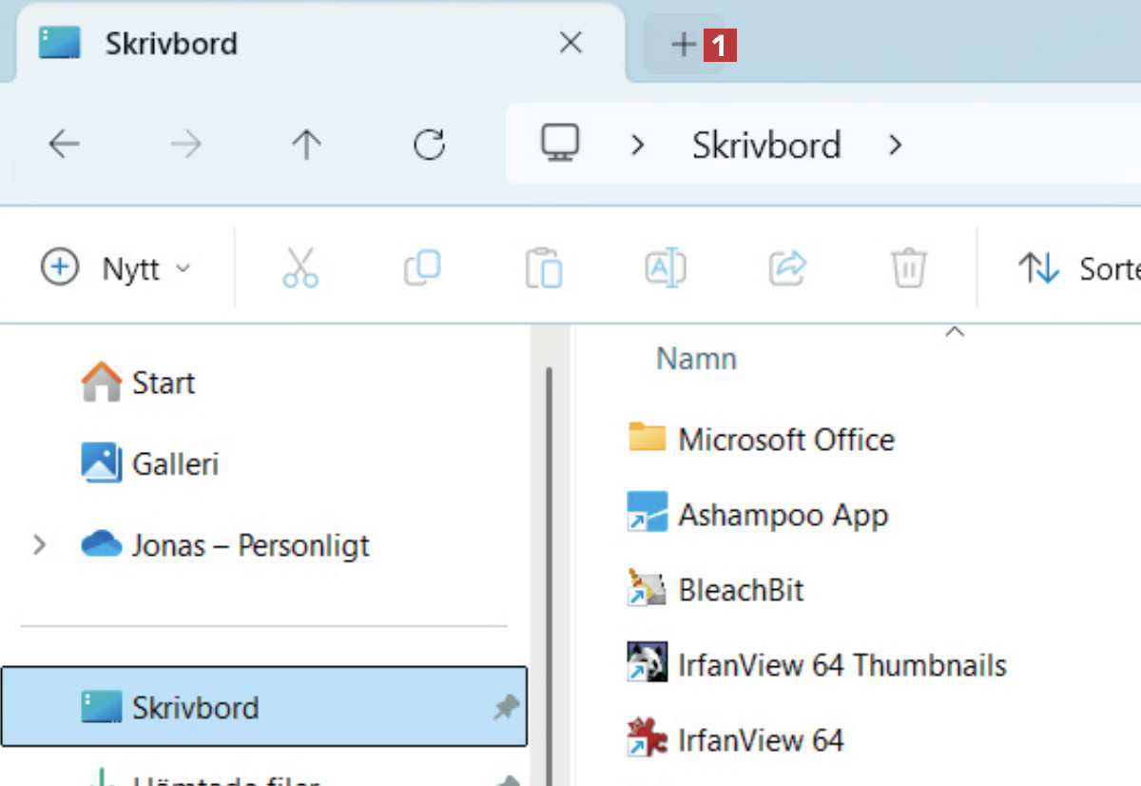The image size is (1141, 786).
Task: Open the Sort options button
Action: coord(1078,268)
